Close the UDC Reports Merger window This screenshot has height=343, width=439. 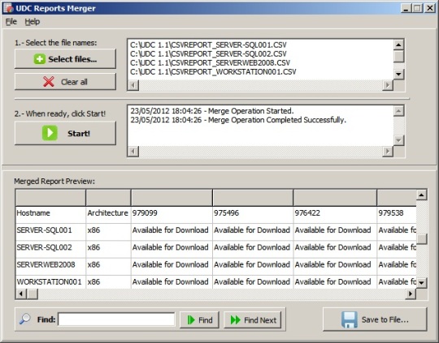(430, 8)
